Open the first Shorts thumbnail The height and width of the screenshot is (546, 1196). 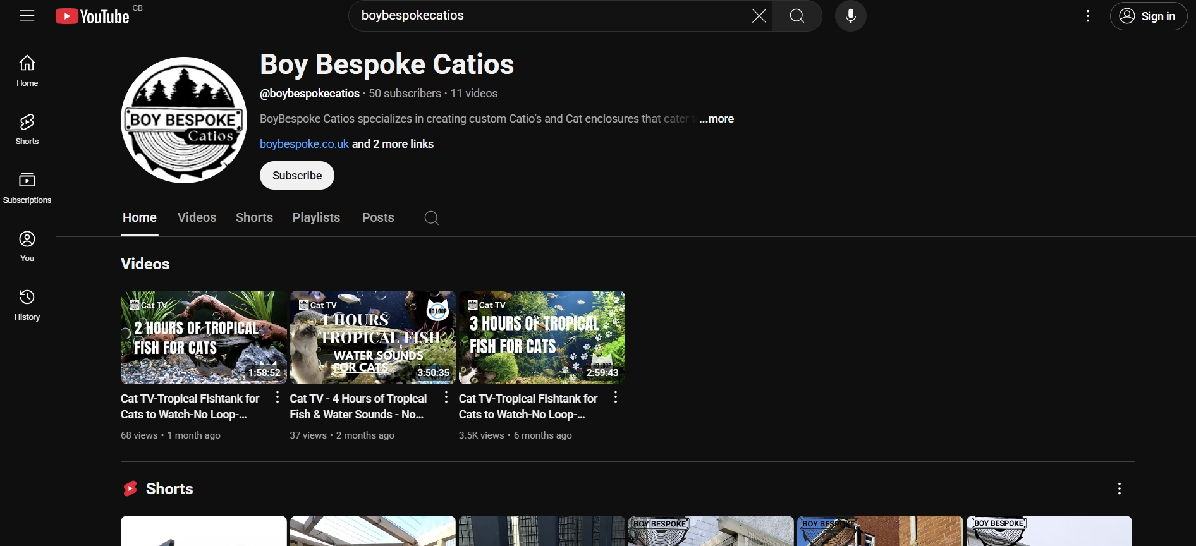coord(204,531)
